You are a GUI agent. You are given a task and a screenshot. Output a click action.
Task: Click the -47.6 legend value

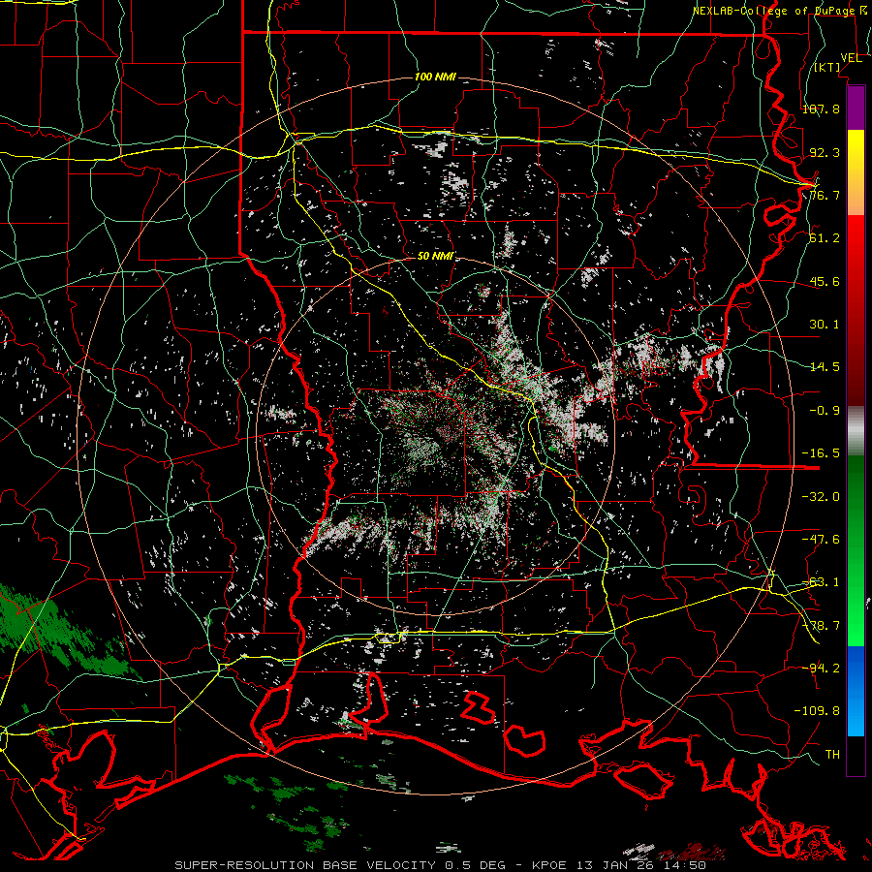coord(821,540)
